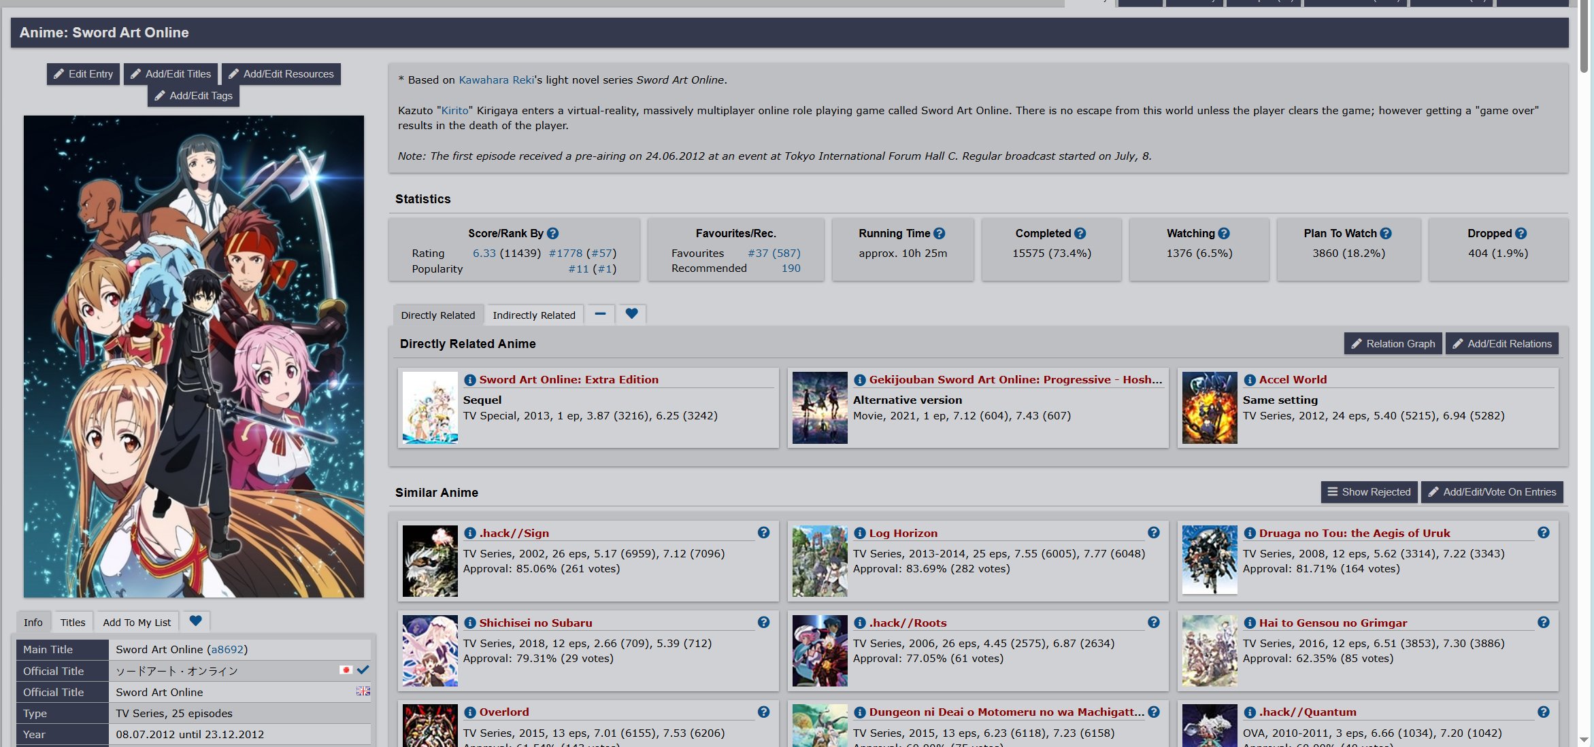
Task: Click info icon for Hai to Gensou no Grimgar
Action: (x=1249, y=623)
